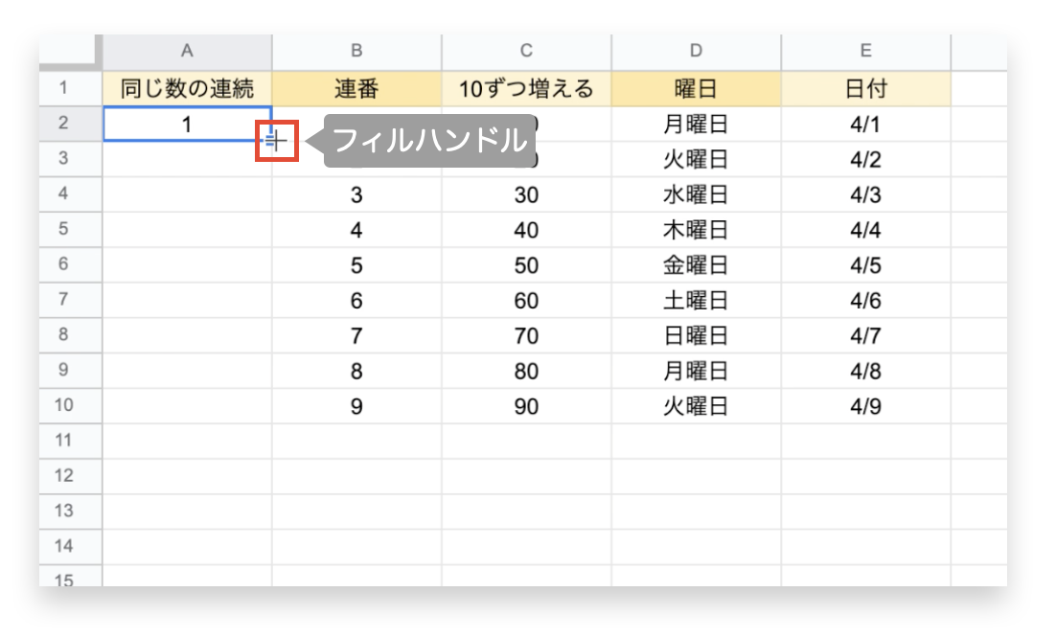Screen dimensions: 1056x638
Task: Select column header D
Action: click(x=696, y=52)
